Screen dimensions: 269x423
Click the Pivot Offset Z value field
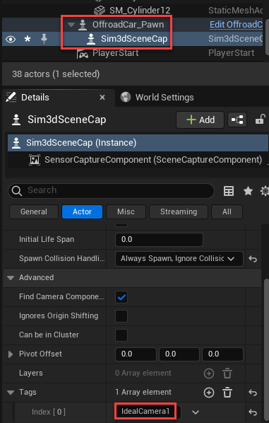[222, 354]
